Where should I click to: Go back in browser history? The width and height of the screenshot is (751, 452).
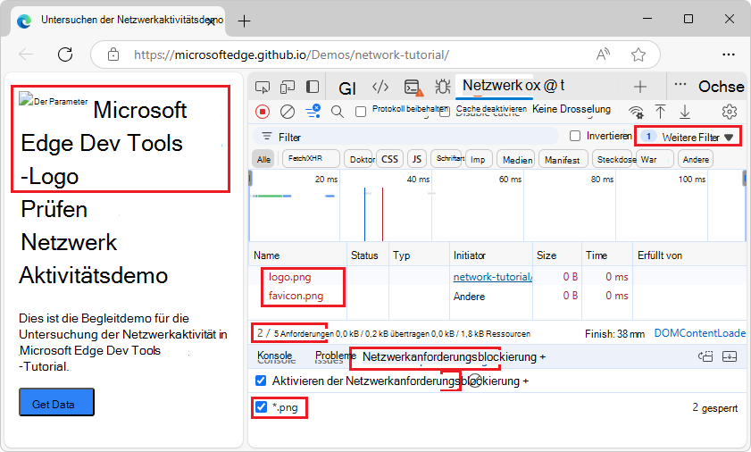26,54
